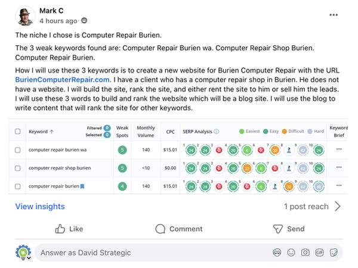Open keyword brief menu for burien wa row
This screenshot has height=268, width=358.
click(x=339, y=149)
